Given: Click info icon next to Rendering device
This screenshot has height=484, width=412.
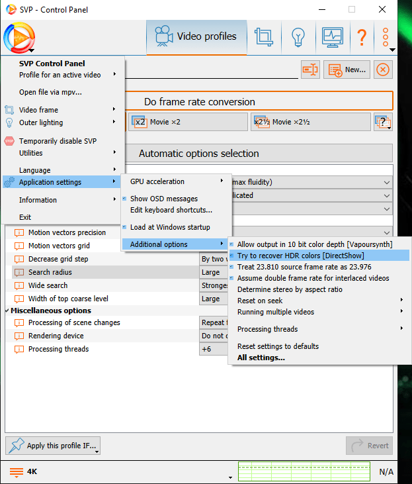Looking at the screenshot, I should click(x=19, y=336).
